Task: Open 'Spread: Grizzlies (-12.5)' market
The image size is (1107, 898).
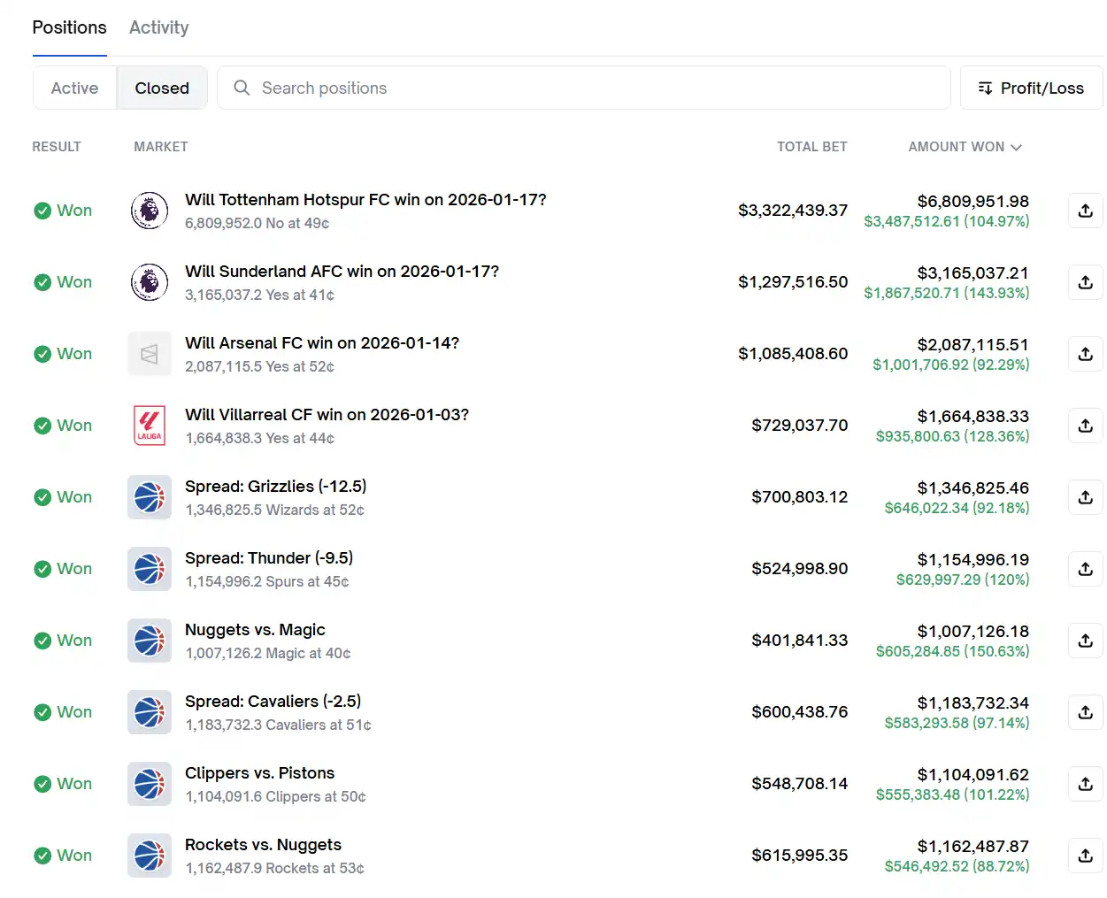Action: (275, 487)
